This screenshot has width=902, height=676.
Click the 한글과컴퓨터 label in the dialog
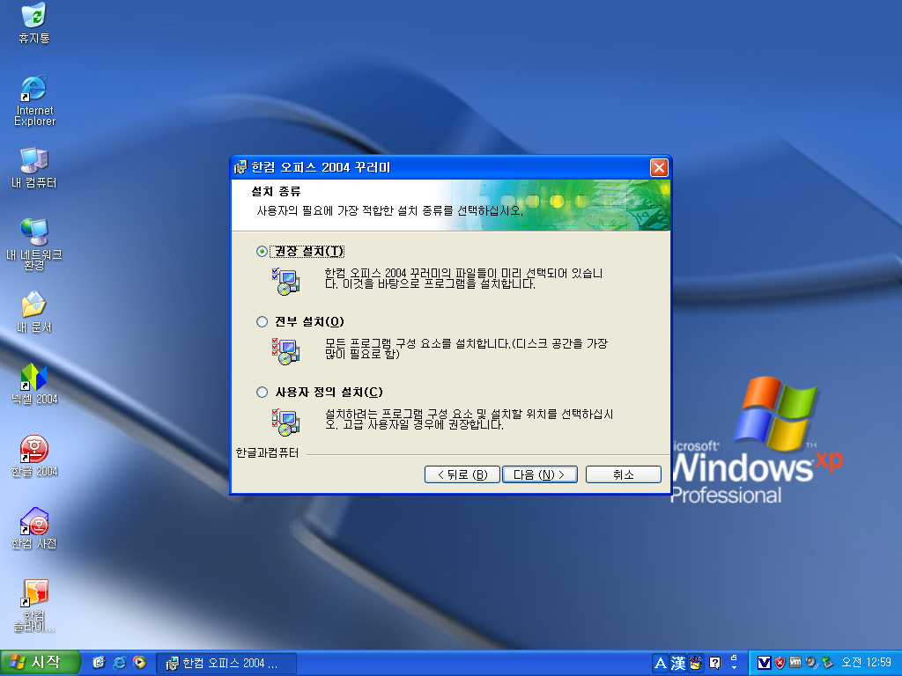pyautogui.click(x=267, y=453)
